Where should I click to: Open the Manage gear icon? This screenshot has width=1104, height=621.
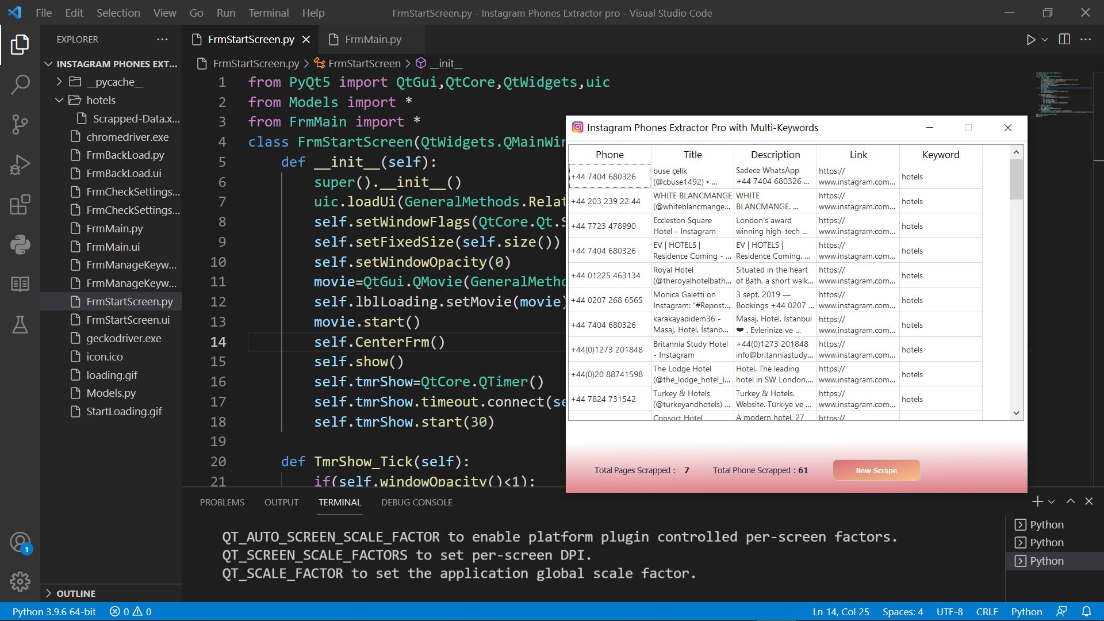[20, 582]
